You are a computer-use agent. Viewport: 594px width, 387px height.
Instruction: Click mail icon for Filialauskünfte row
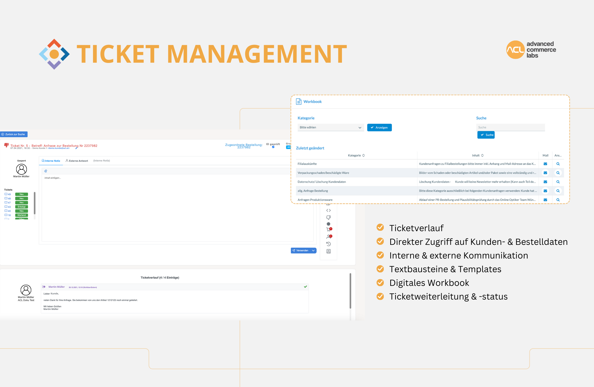[x=545, y=164]
